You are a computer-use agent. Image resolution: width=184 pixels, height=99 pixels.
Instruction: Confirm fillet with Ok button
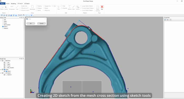(31, 23)
